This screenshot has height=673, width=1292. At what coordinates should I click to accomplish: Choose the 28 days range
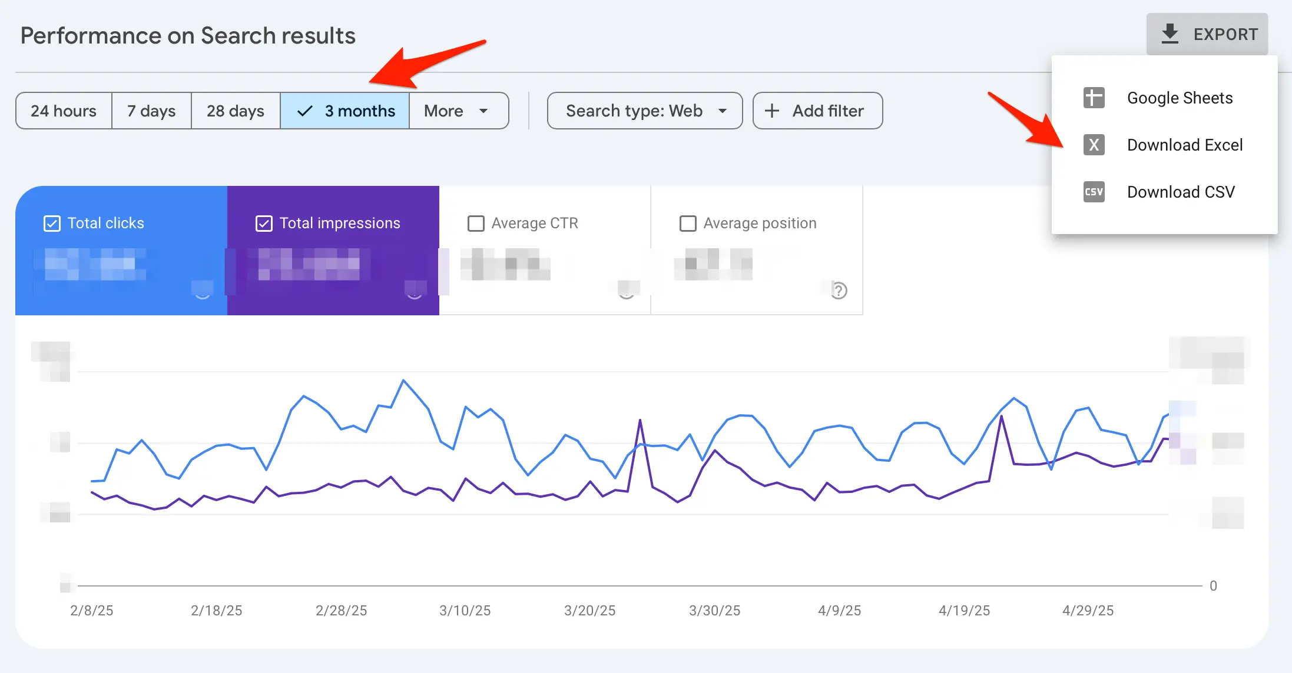tap(236, 111)
